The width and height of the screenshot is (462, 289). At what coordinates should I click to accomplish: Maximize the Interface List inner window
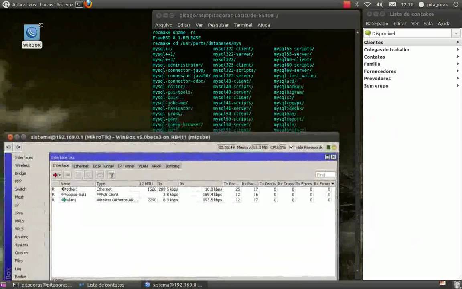[x=327, y=157]
